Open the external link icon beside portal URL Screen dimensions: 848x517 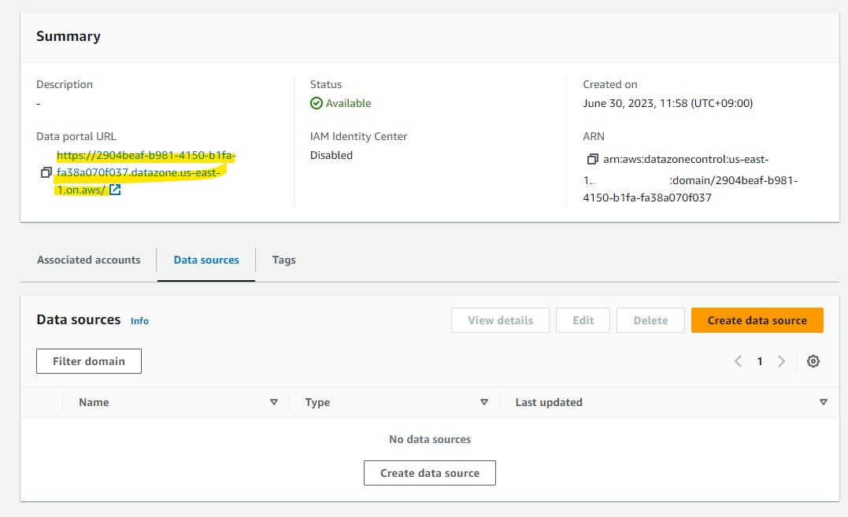coord(115,190)
